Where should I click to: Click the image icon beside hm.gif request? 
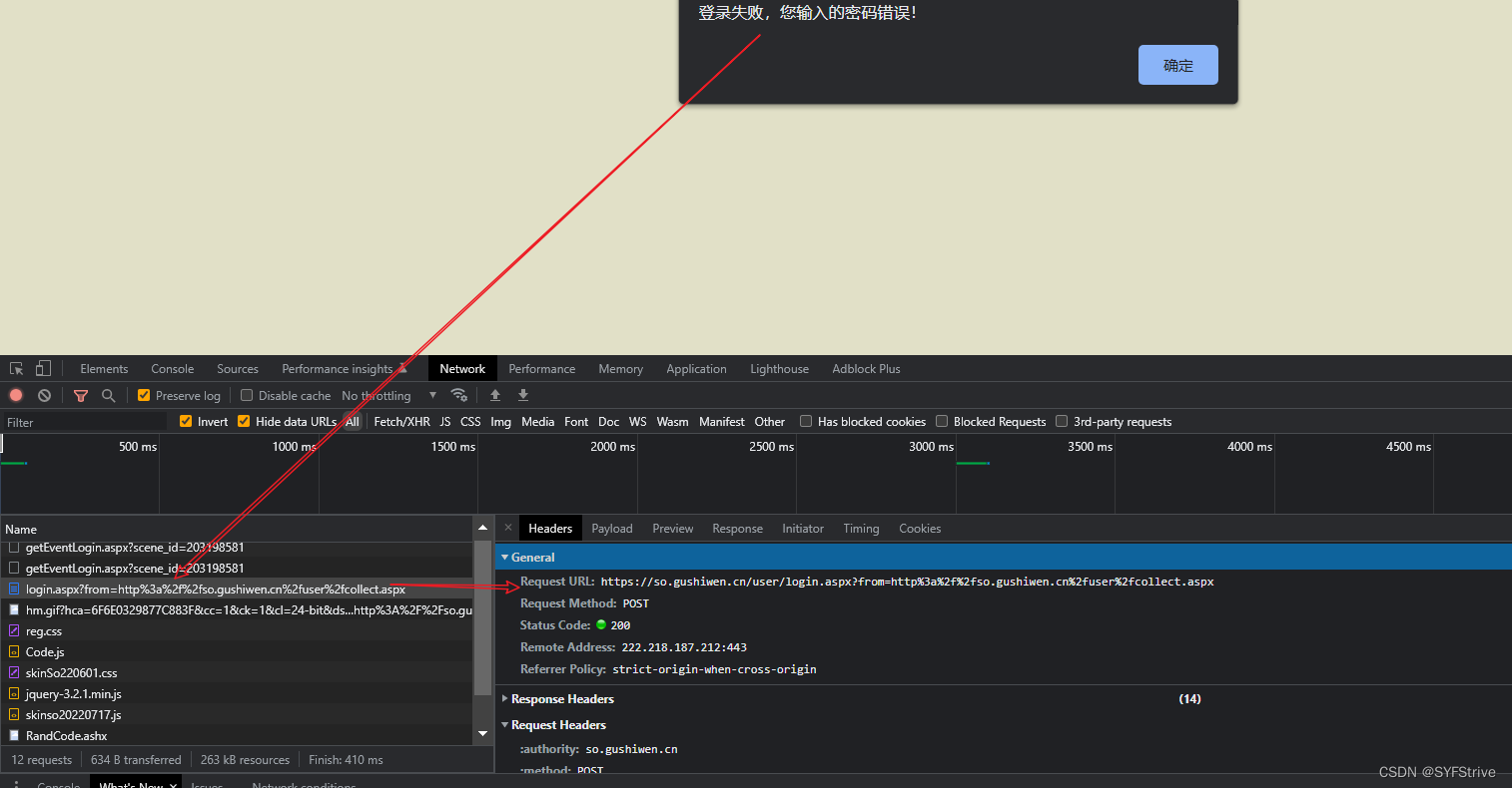coord(14,609)
